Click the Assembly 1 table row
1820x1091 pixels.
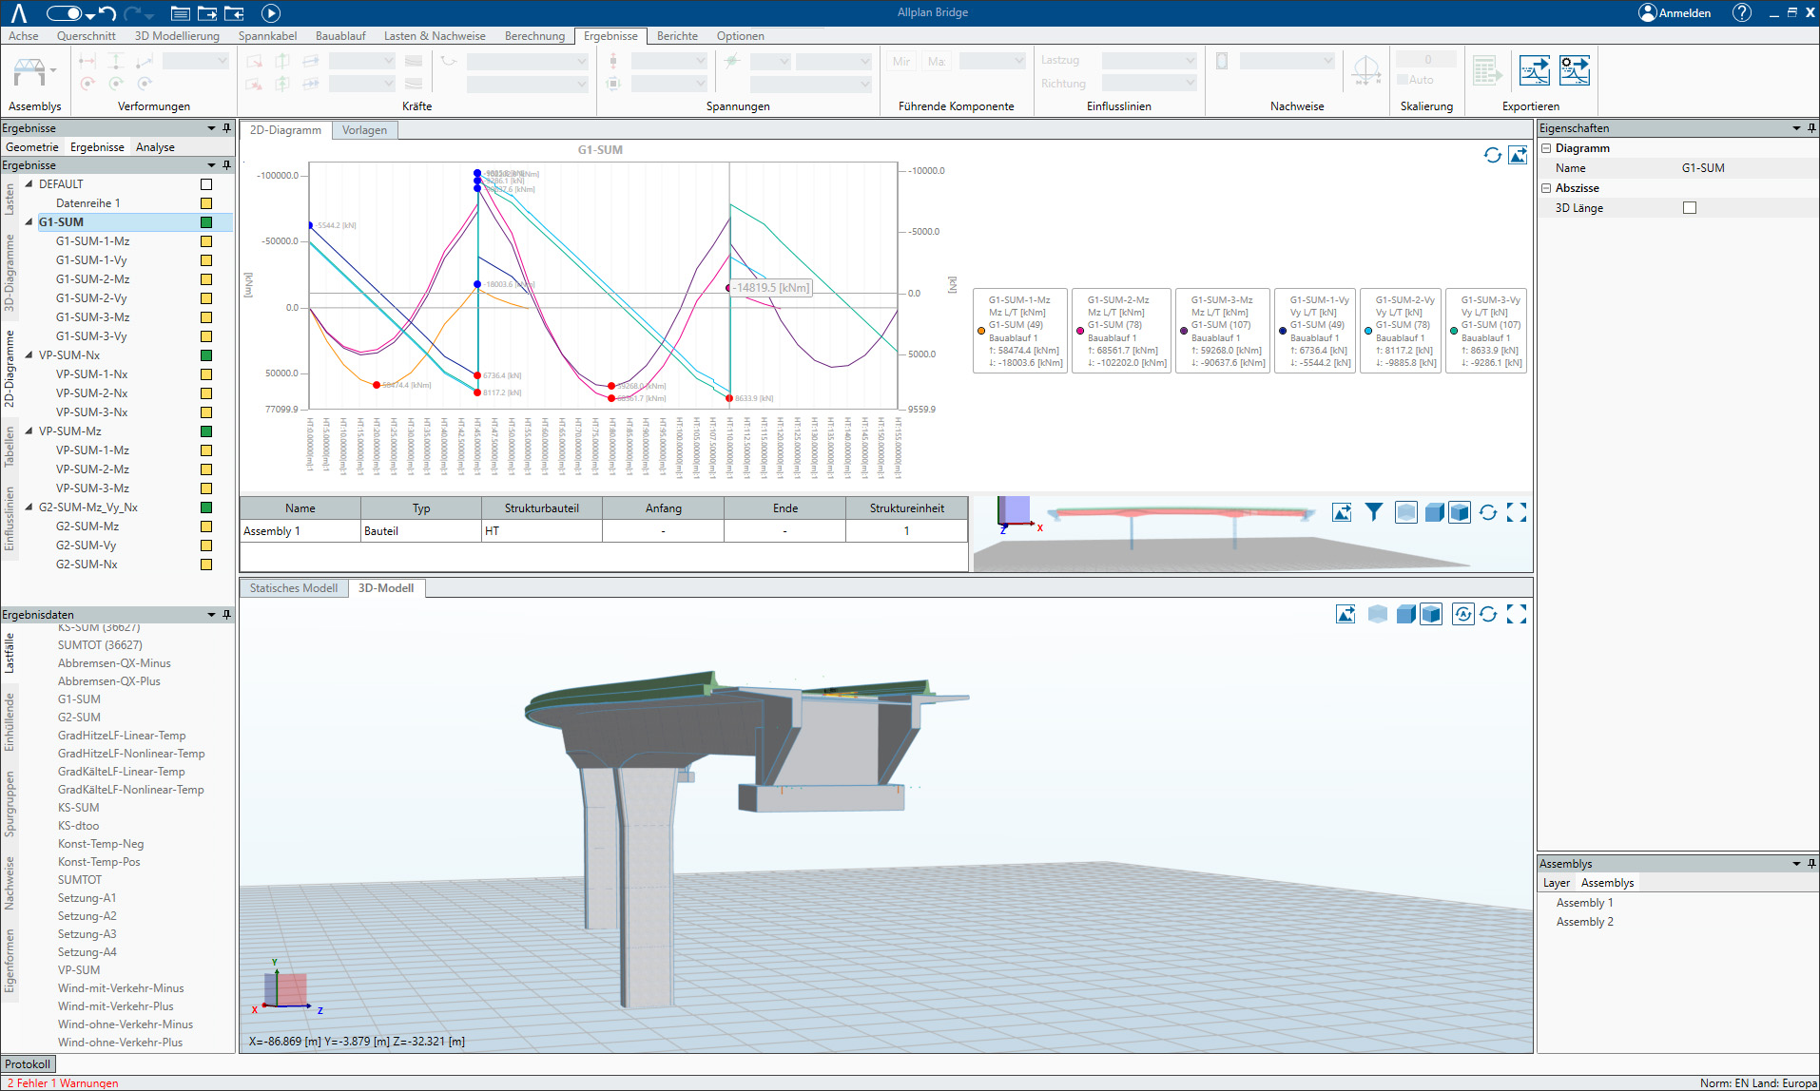click(604, 531)
